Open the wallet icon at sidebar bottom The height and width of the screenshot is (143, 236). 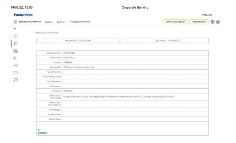click(16, 80)
